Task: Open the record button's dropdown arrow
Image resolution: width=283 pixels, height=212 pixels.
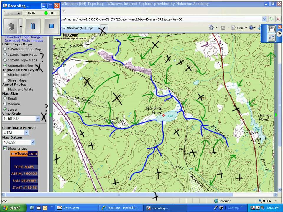Action: 21,26
